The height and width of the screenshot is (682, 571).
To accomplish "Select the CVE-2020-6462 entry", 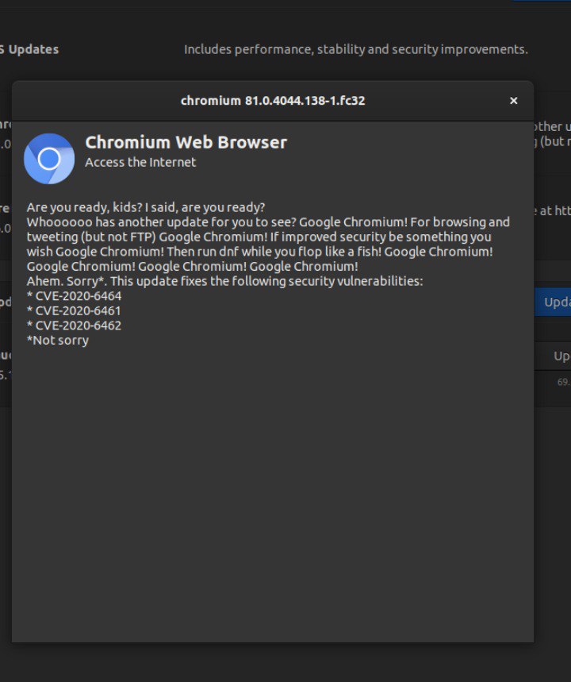I will (x=75, y=326).
